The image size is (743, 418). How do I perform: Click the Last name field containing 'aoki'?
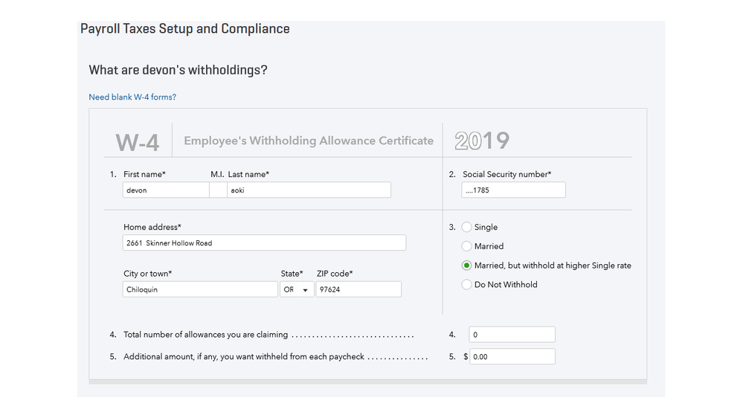308,190
